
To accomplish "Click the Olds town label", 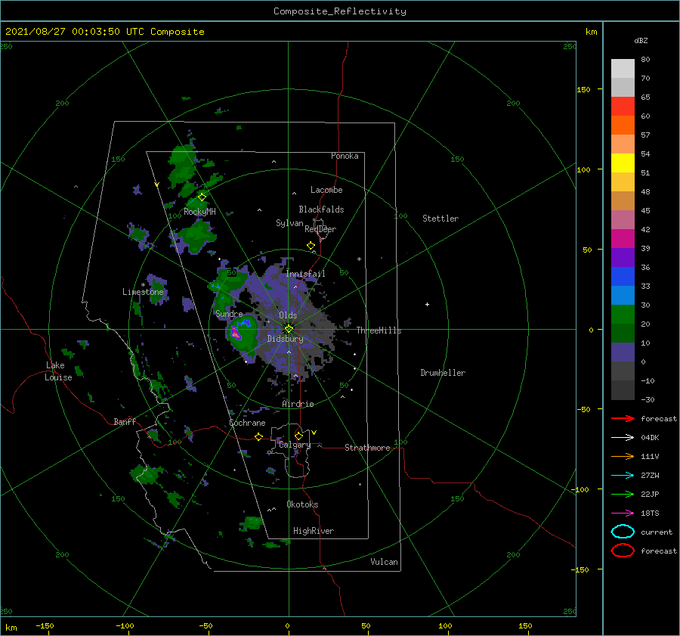I will tap(288, 315).
